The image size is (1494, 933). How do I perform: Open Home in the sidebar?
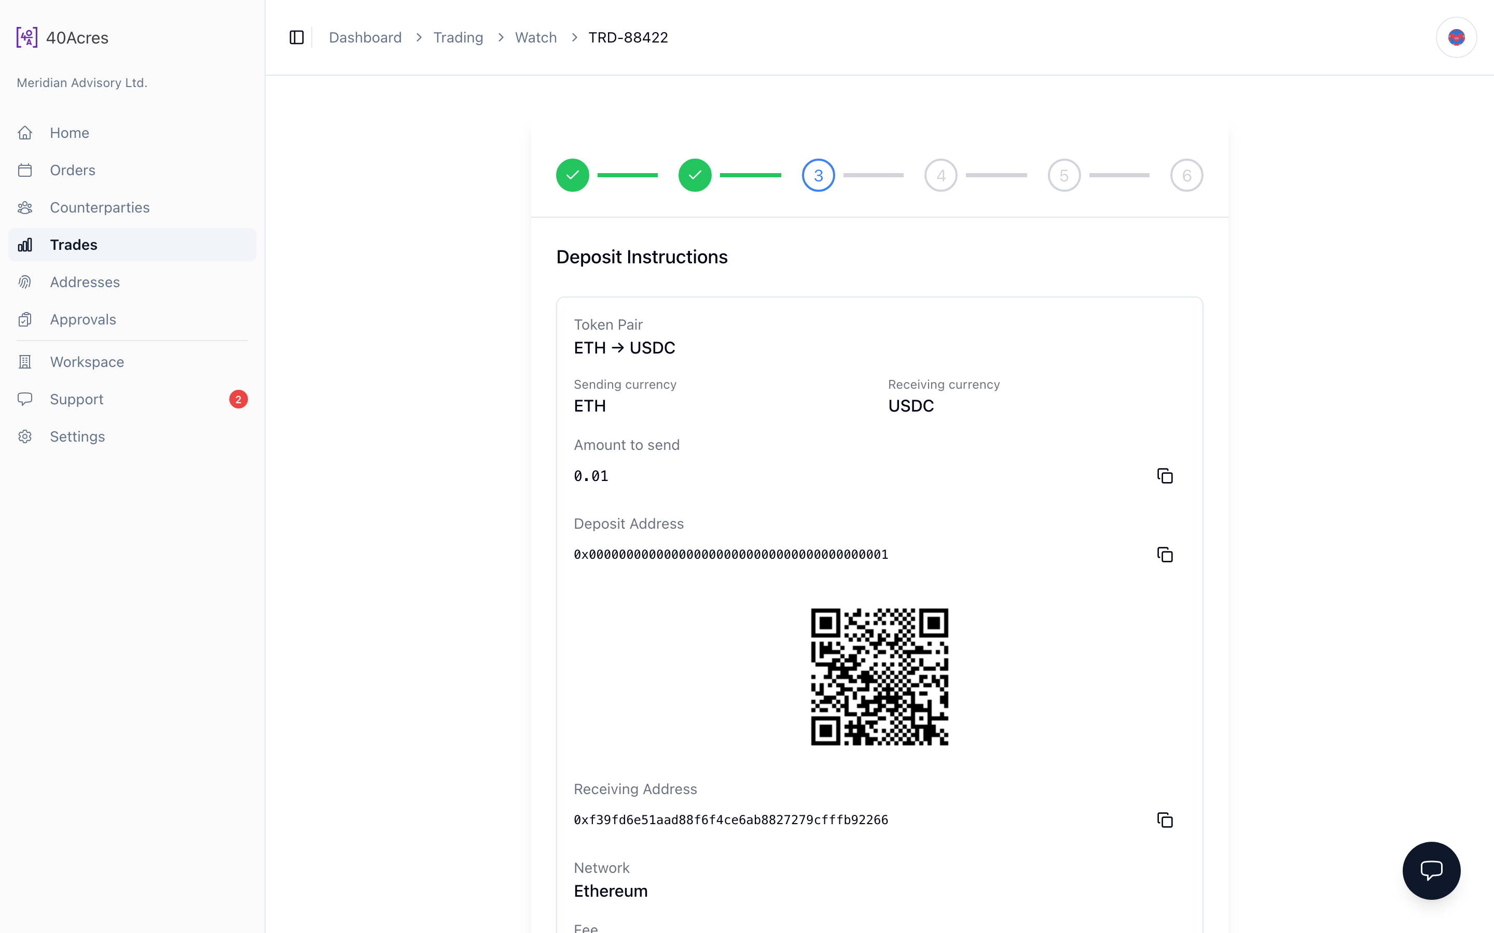132,133
